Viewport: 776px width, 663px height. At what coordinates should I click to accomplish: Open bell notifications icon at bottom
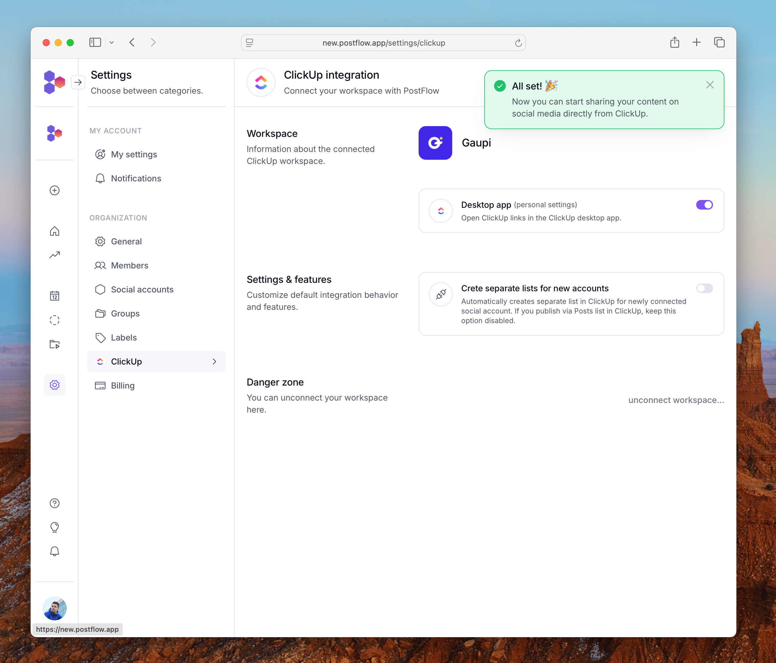[x=55, y=551]
